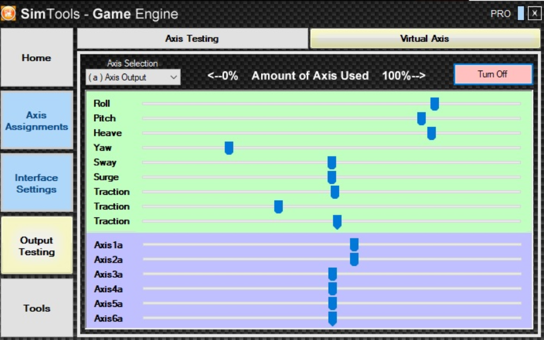The width and height of the screenshot is (544, 340).
Task: Click the blue minimize bar next to PRO
Action: click(x=520, y=13)
